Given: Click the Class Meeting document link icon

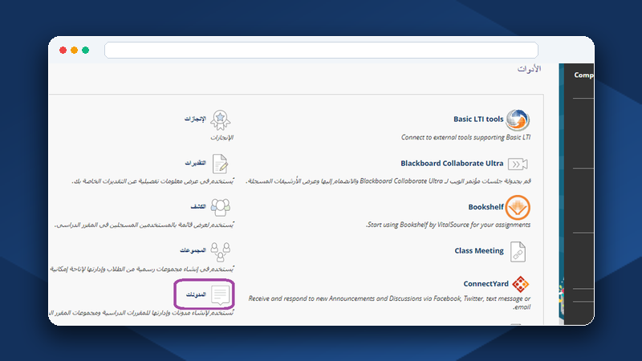Looking at the screenshot, I should [x=518, y=251].
